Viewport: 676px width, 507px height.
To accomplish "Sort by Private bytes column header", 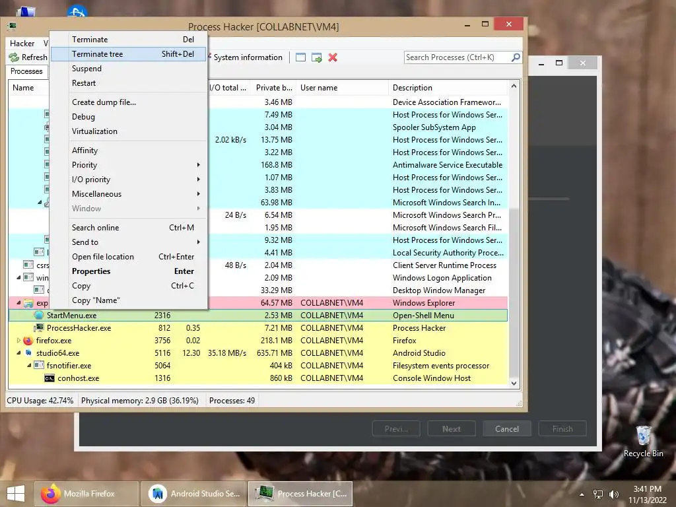I will [x=274, y=88].
